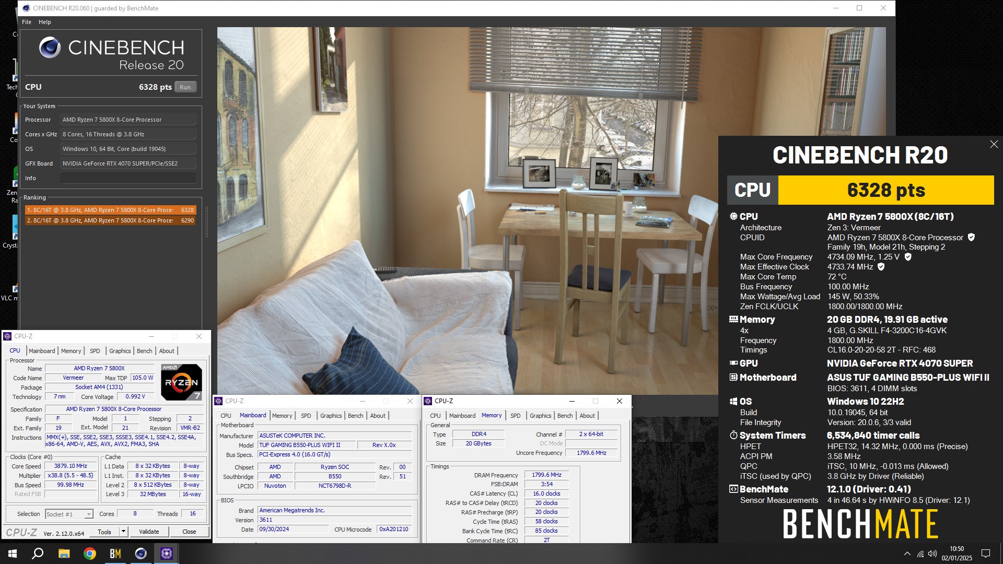Switch to Bench tab in right CPU-Z window
This screenshot has width=1003, height=564.
point(565,416)
